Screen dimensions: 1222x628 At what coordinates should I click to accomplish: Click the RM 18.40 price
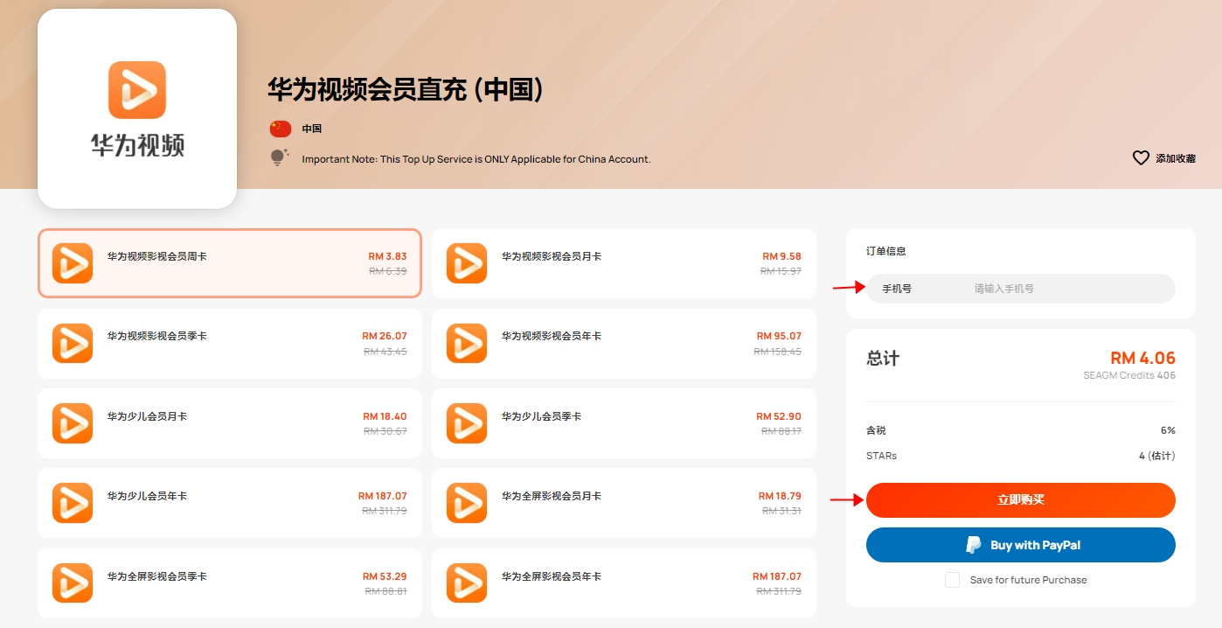(385, 416)
